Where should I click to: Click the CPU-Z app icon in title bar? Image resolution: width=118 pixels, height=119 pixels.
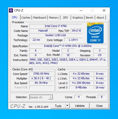click(x=11, y=10)
